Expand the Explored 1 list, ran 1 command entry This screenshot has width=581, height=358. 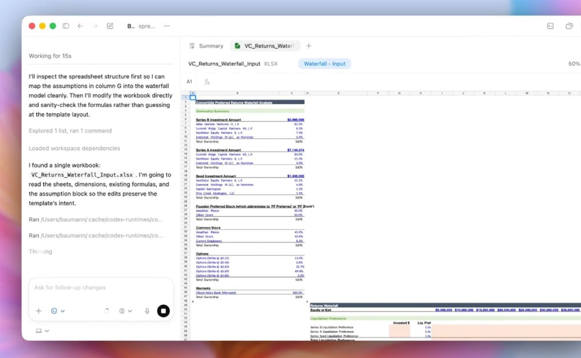70,131
